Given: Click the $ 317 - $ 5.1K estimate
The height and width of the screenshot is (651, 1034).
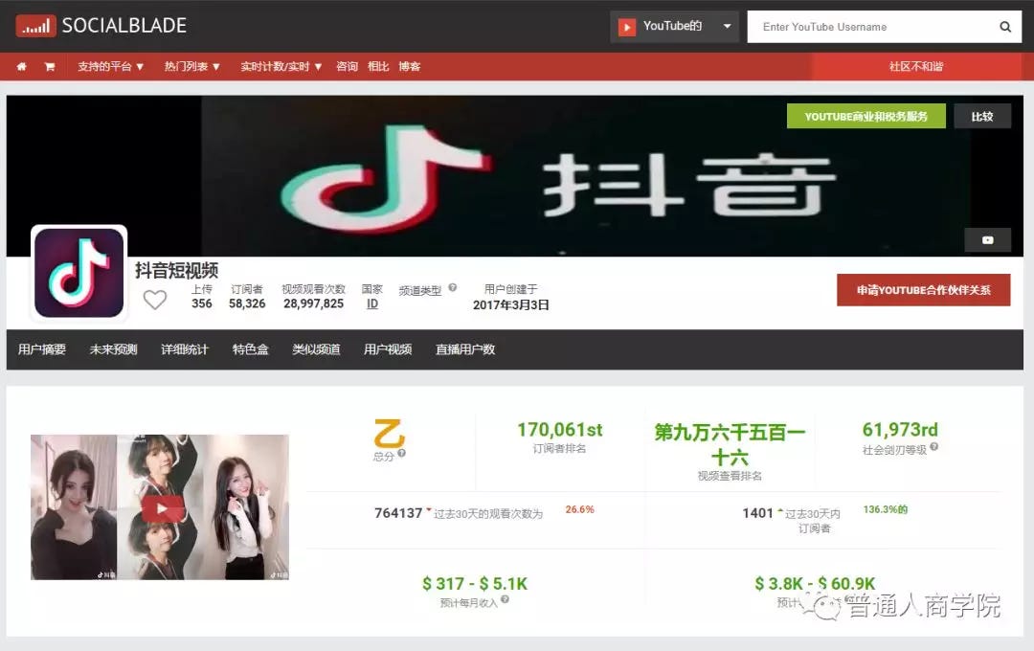Looking at the screenshot, I should tap(475, 584).
